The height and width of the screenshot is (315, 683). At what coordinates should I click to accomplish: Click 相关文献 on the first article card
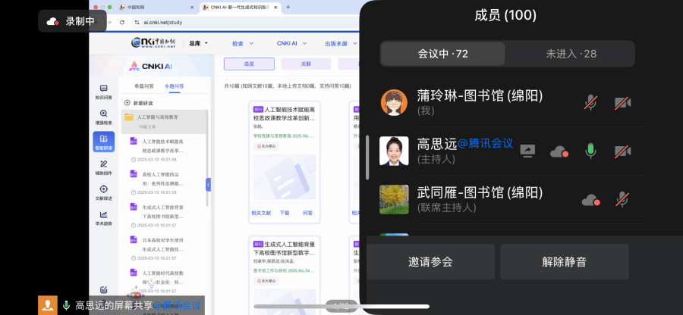[261, 213]
